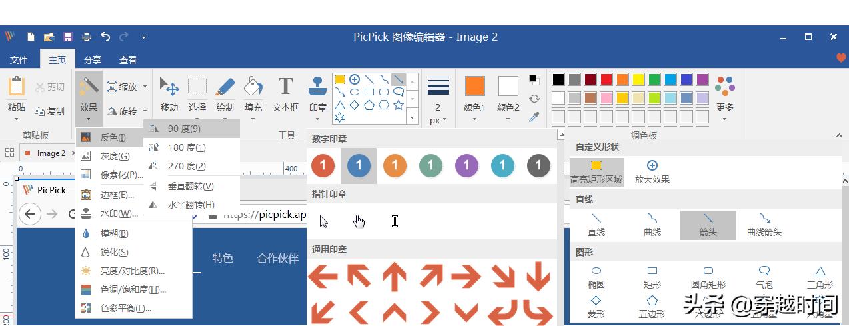
Task: Select 椭圆 ellipse shape option
Action: tap(596, 277)
